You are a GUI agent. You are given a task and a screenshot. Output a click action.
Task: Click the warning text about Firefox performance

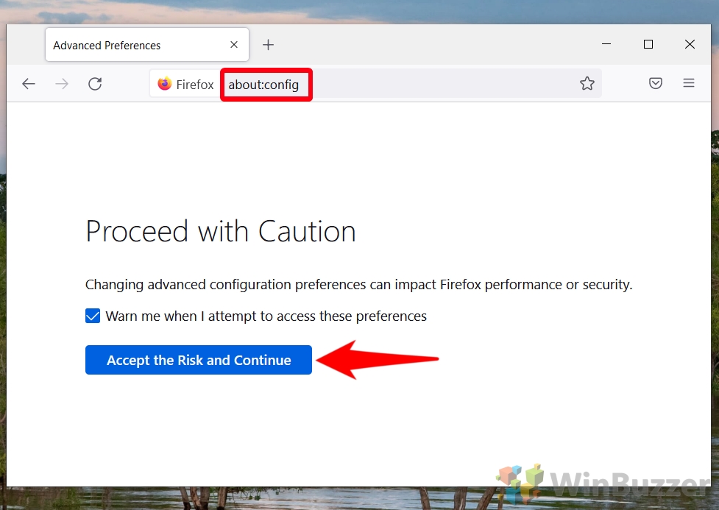point(358,284)
